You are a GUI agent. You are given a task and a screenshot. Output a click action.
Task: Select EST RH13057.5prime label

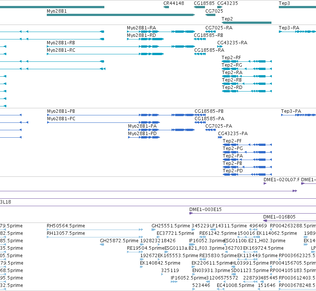pyautogui.click(x=66, y=233)
